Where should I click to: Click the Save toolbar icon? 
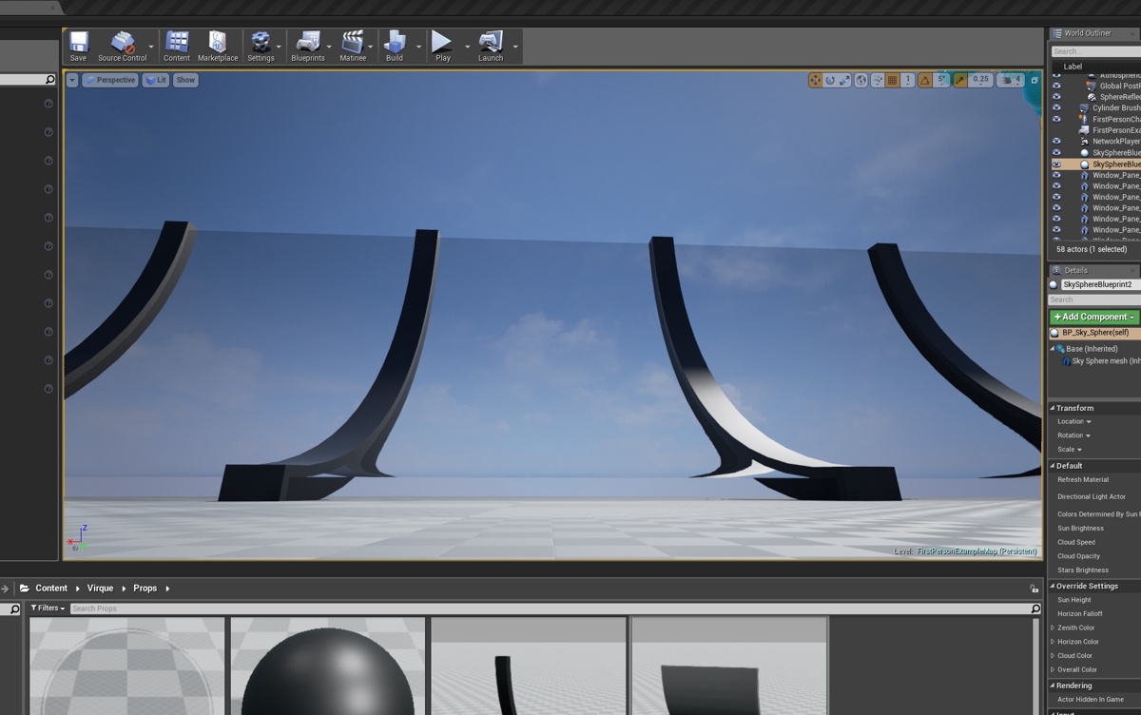pos(79,46)
